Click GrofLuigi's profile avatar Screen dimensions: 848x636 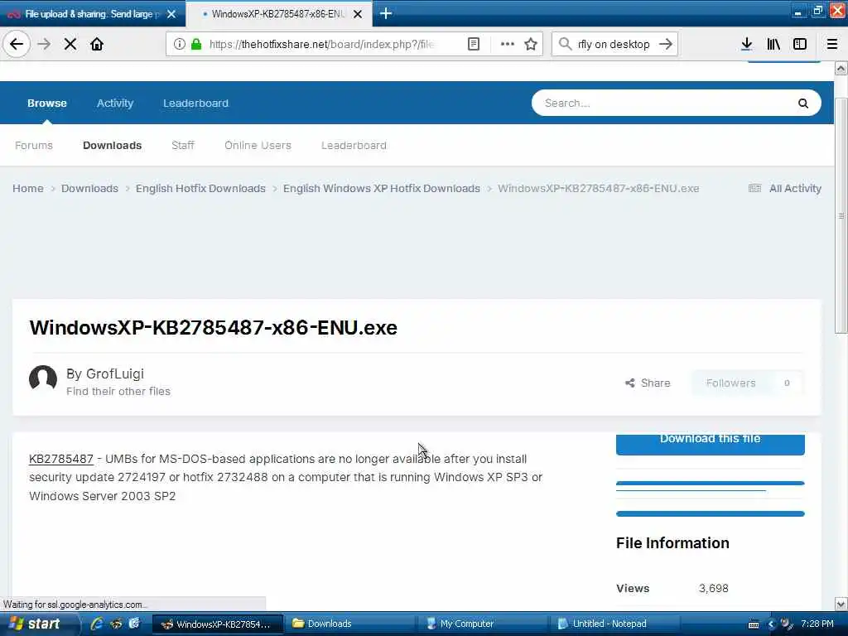pyautogui.click(x=43, y=378)
